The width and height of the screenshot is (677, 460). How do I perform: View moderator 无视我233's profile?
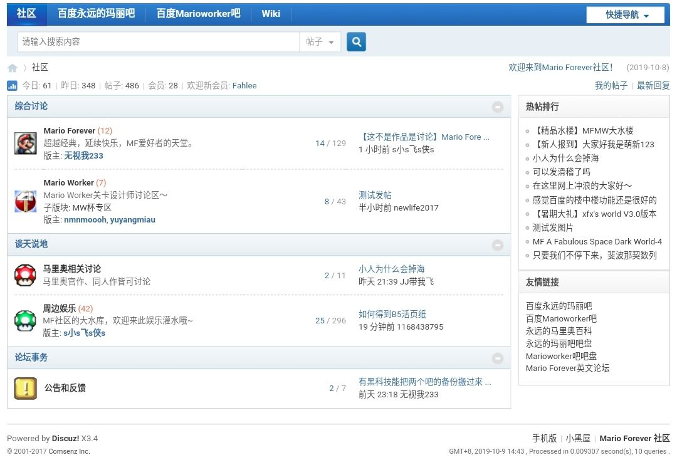pyautogui.click(x=84, y=156)
